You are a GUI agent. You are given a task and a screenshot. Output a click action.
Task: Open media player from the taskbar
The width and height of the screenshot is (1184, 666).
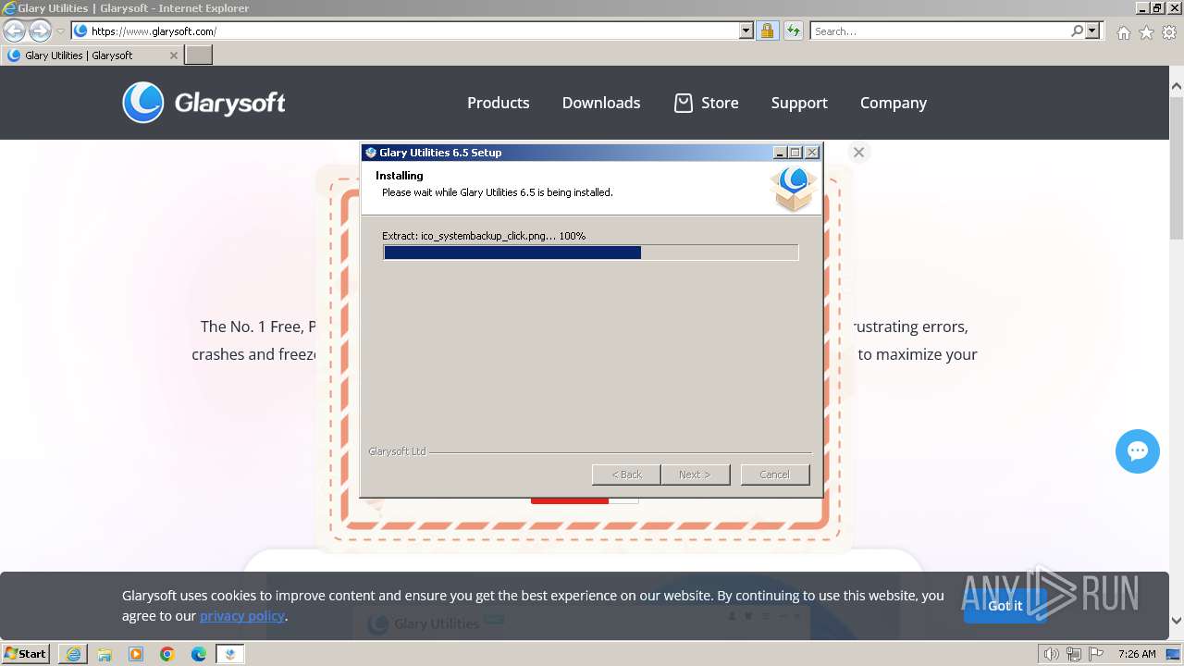[136, 654]
